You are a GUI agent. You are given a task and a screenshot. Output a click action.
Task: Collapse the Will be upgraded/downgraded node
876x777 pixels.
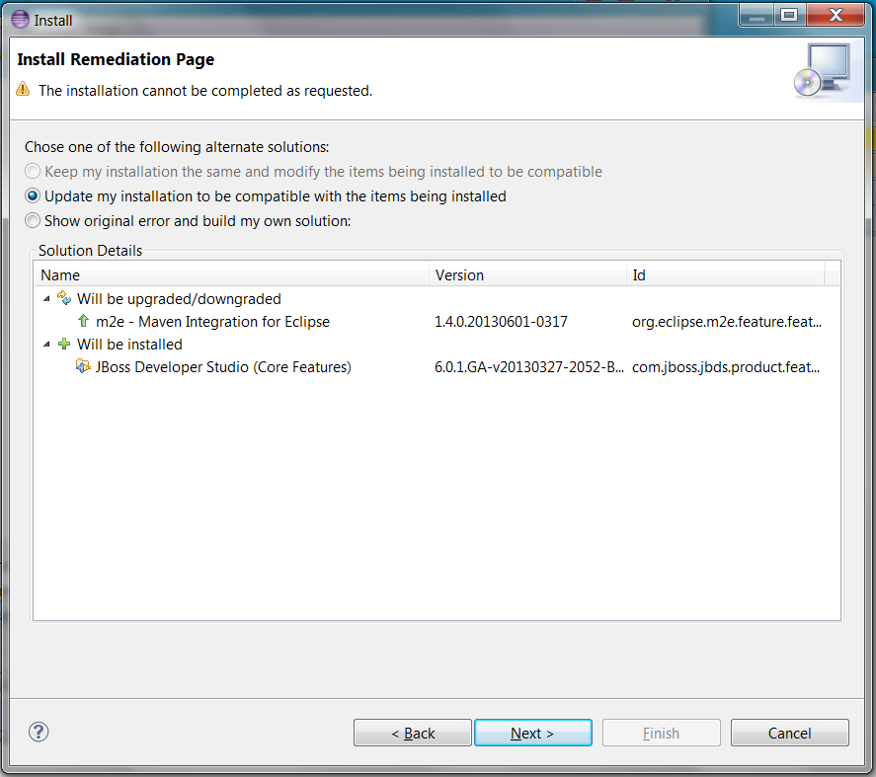[46, 299]
